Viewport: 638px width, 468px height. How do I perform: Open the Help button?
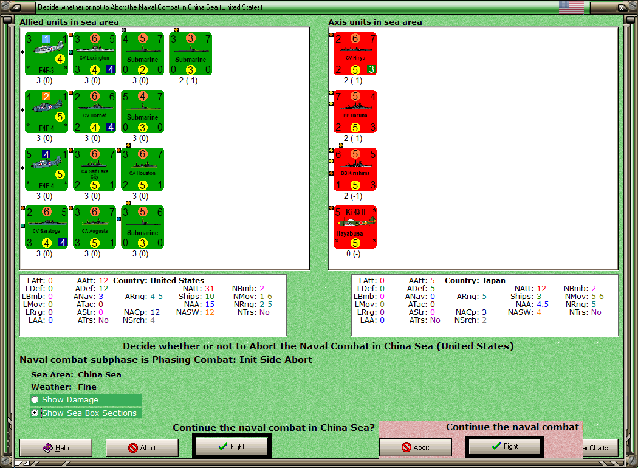pos(56,448)
